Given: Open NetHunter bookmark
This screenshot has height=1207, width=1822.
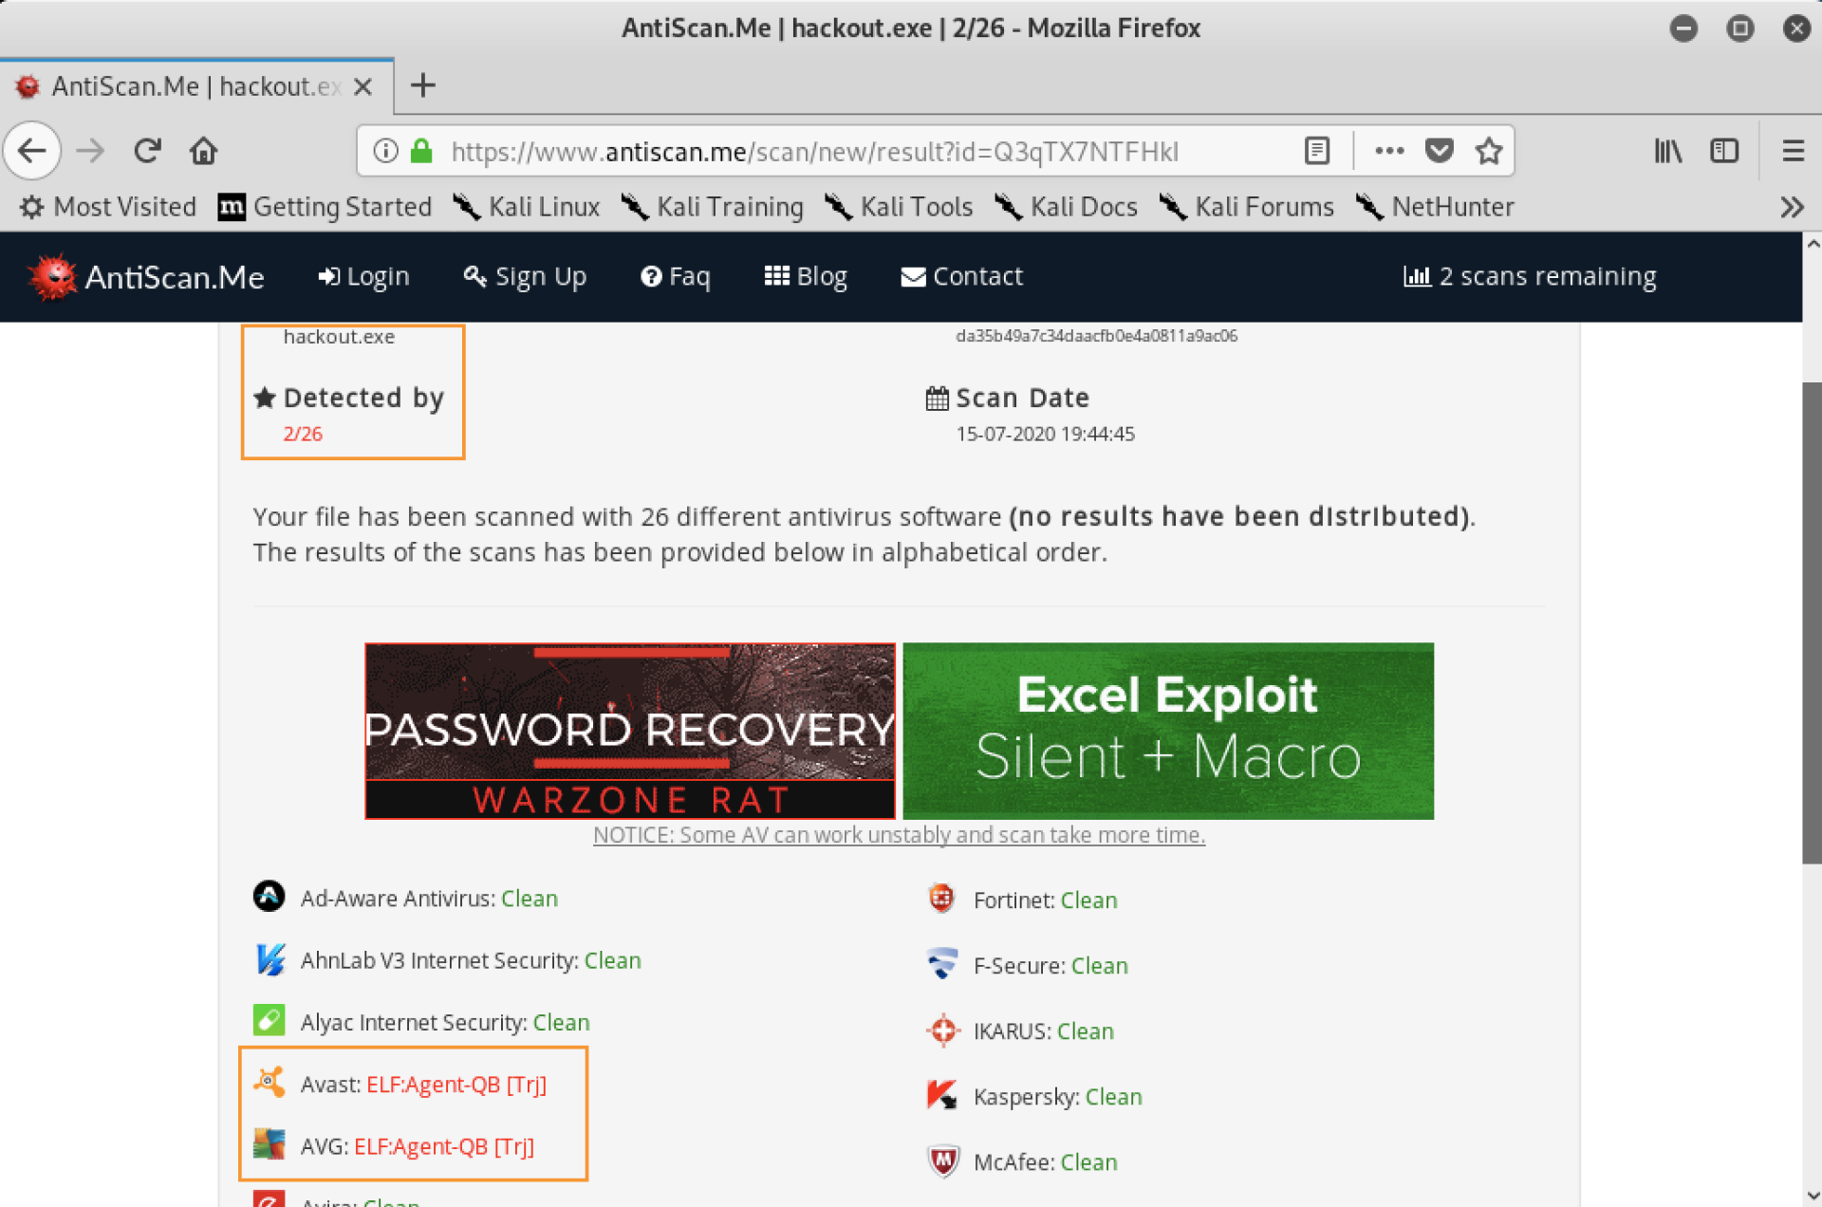Looking at the screenshot, I should point(1436,207).
